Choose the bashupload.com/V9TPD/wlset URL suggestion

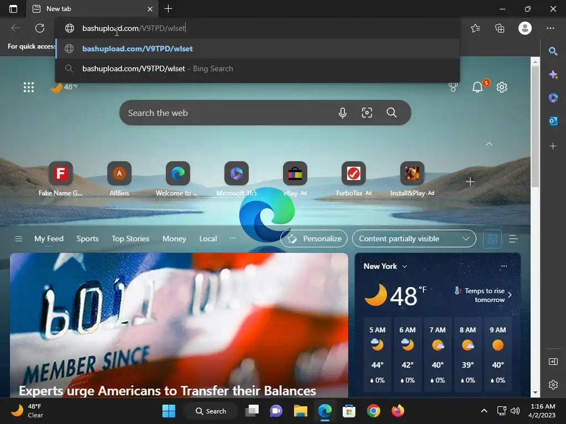pos(258,49)
